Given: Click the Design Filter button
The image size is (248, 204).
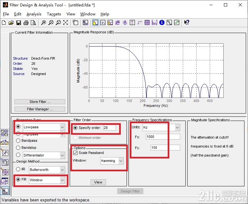Looking at the screenshot, I should 130,191.
